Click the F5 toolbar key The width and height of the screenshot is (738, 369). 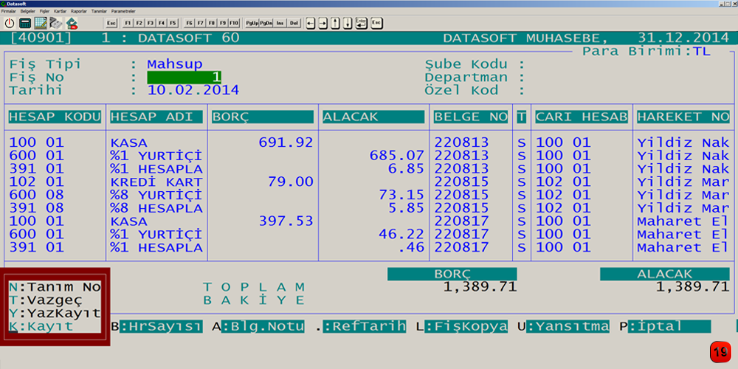point(173,23)
